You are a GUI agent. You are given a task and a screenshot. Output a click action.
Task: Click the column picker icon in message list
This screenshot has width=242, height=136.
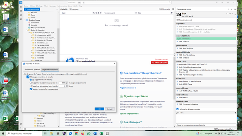[x=172, y=13]
